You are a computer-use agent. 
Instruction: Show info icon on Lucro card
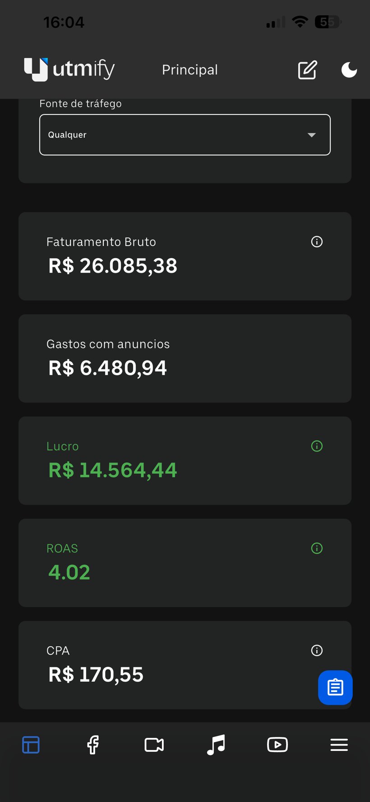click(x=317, y=446)
